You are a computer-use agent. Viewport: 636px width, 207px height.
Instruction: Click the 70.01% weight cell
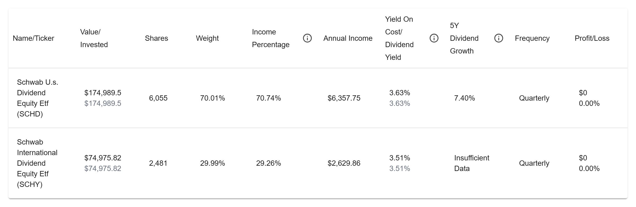(x=213, y=98)
